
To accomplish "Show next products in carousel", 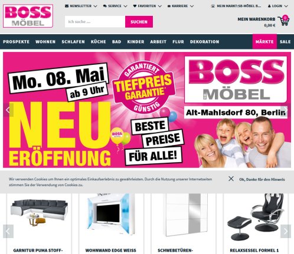I will [286, 231].
